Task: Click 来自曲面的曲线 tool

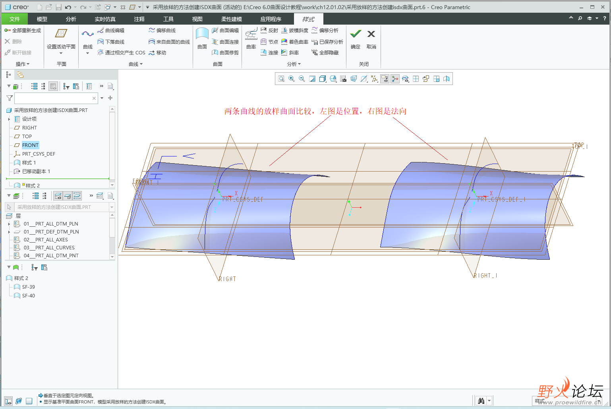Action: [x=169, y=42]
